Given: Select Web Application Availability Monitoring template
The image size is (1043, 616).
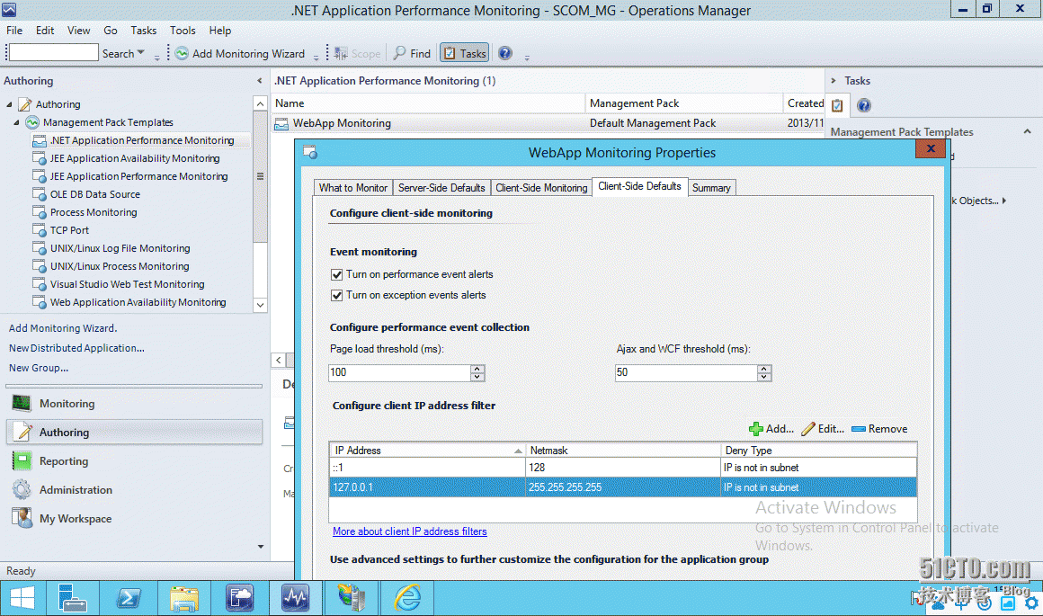Looking at the screenshot, I should pos(138,302).
